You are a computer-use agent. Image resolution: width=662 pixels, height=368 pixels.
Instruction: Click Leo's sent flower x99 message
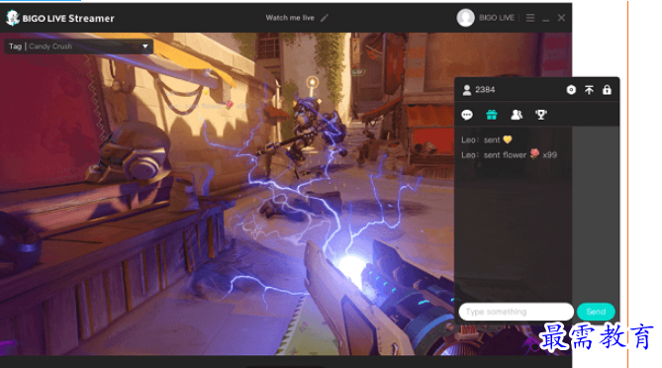(x=510, y=155)
